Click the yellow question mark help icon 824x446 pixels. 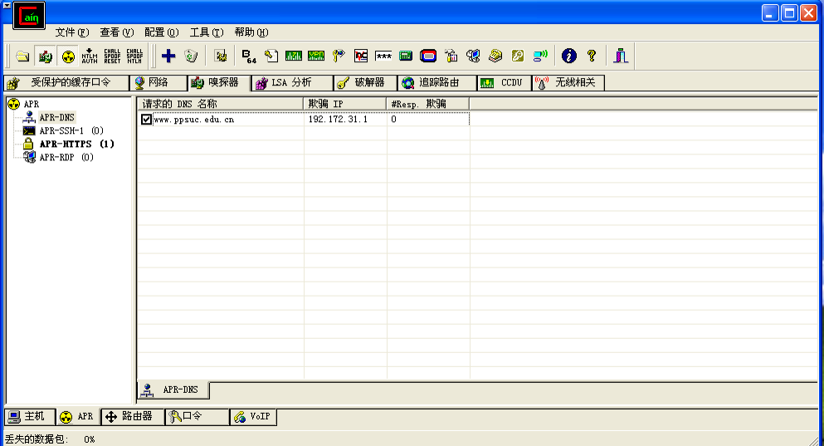pyautogui.click(x=592, y=56)
